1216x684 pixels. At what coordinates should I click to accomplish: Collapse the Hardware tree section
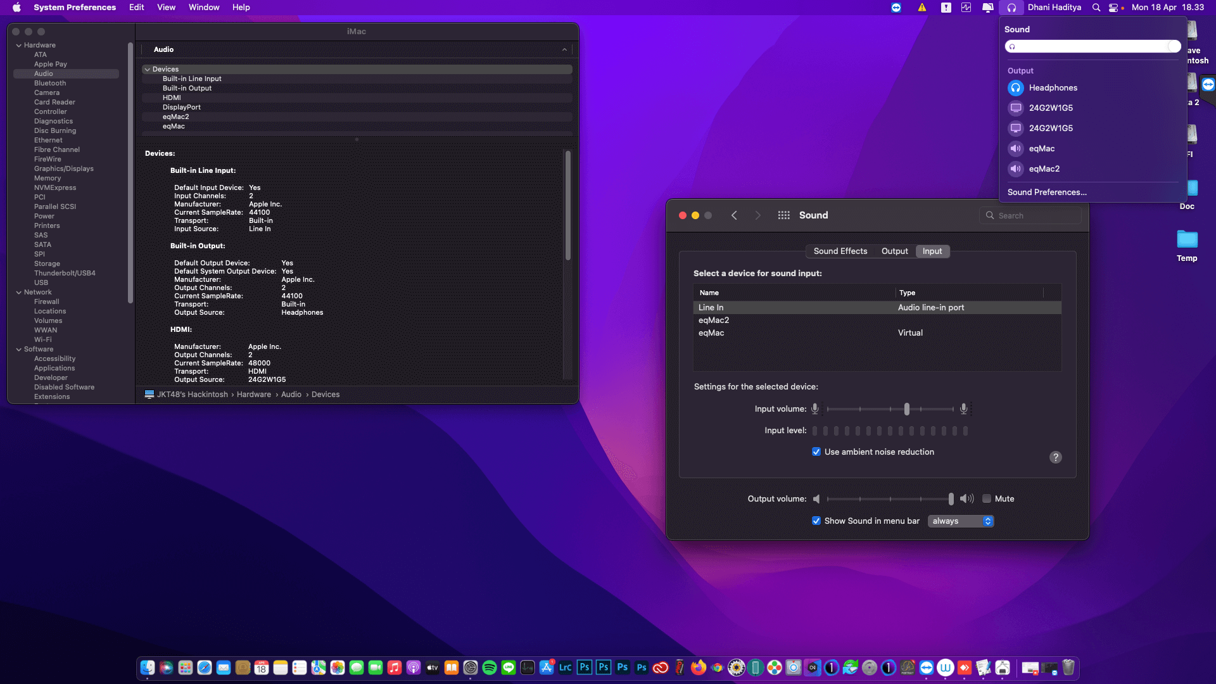19,46
